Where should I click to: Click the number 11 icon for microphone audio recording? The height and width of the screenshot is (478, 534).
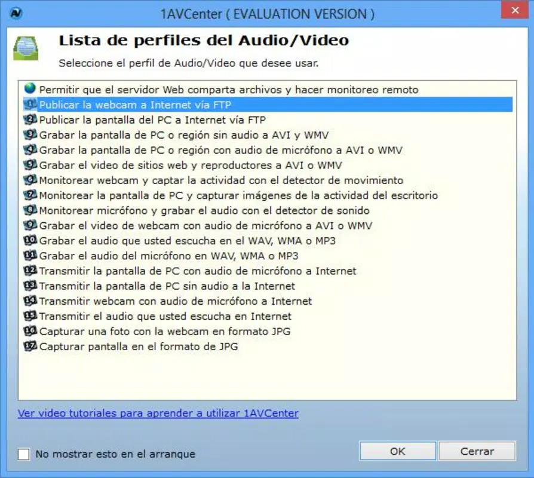[x=30, y=255]
